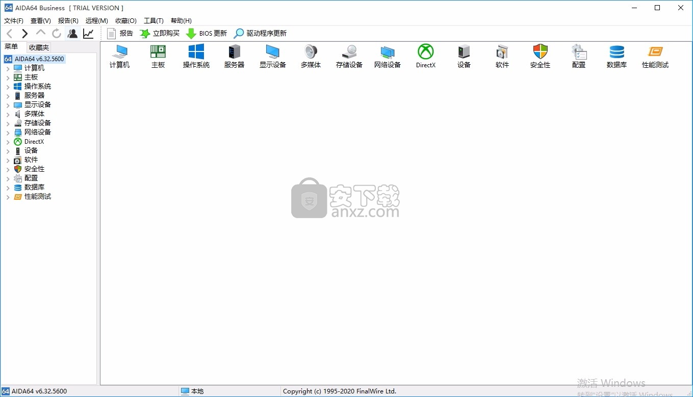Open the 显示设备 monitor icon in main pane
Screen dimensions: 693x397
pos(273,56)
